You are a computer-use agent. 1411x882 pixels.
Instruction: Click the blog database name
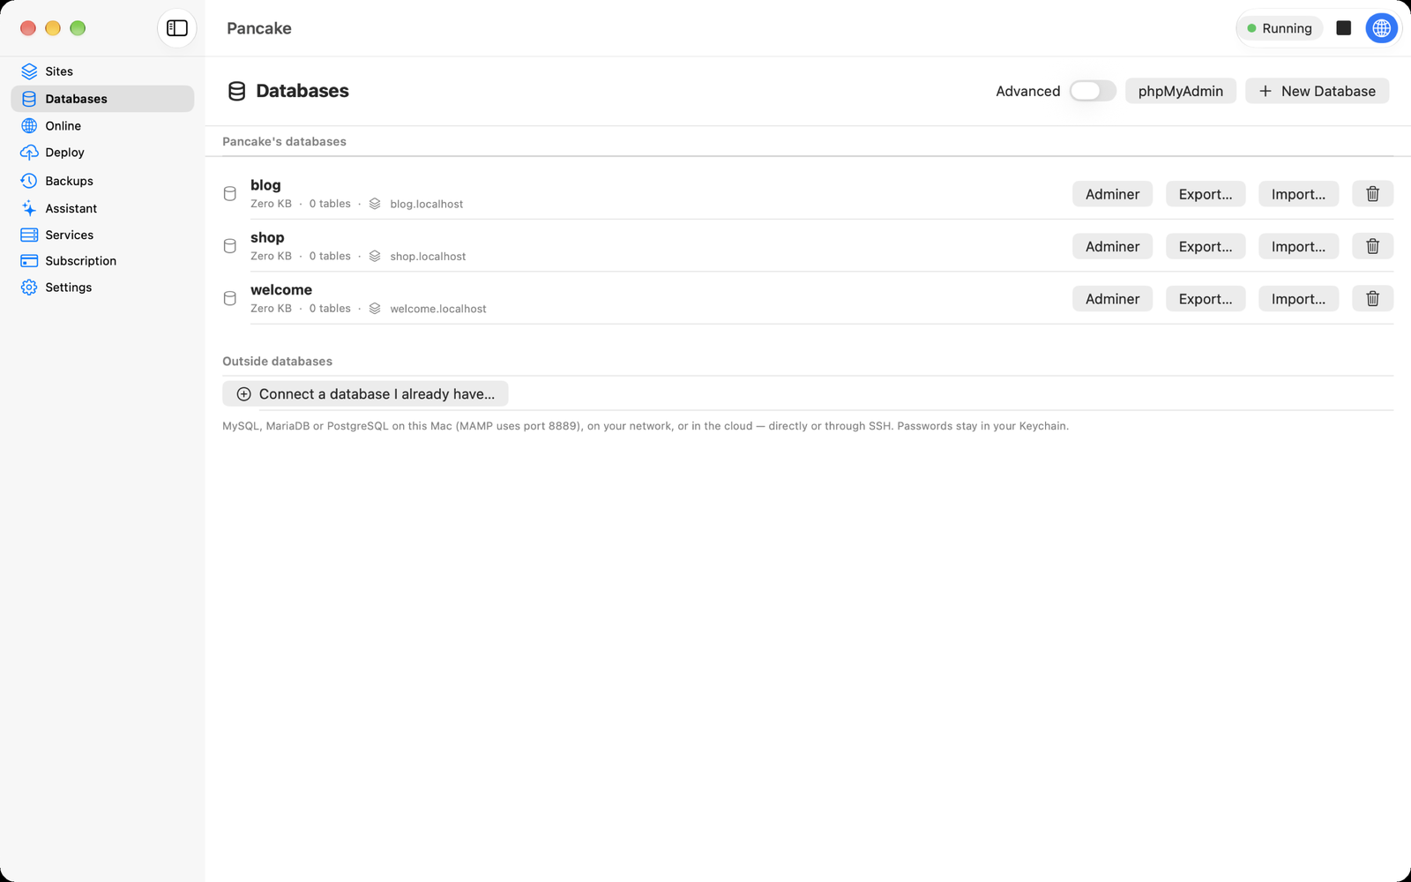[265, 185]
